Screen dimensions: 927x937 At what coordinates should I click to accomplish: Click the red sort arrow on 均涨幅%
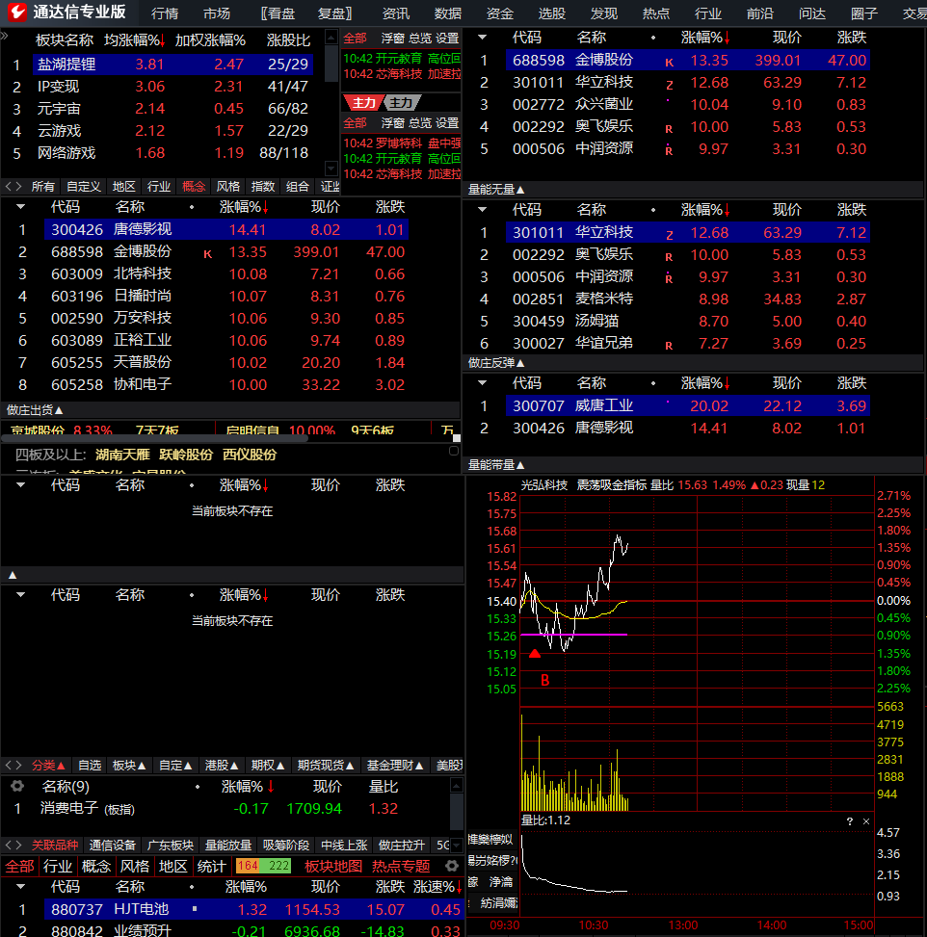(x=162, y=40)
